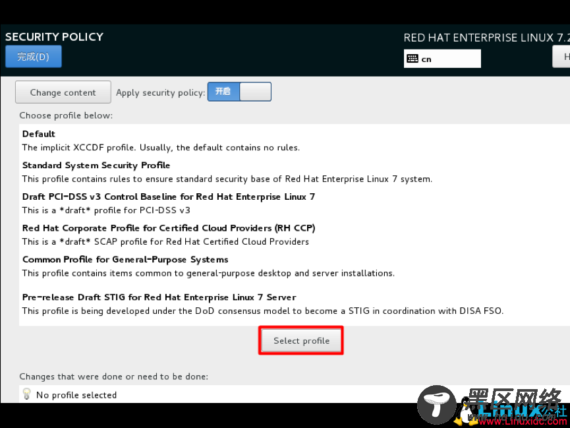This screenshot has width=570, height=428.
Task: Click the 完成(D) done button
Action: click(34, 57)
